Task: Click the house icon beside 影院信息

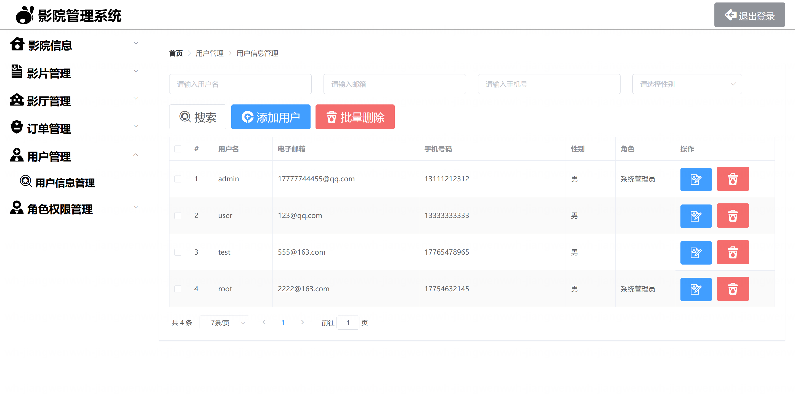Action: pyautogui.click(x=17, y=44)
